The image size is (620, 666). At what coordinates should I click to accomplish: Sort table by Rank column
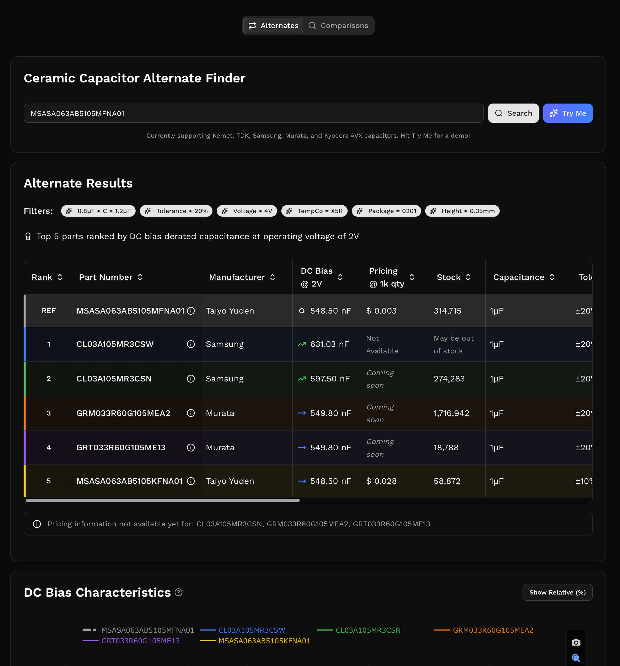pyautogui.click(x=47, y=277)
